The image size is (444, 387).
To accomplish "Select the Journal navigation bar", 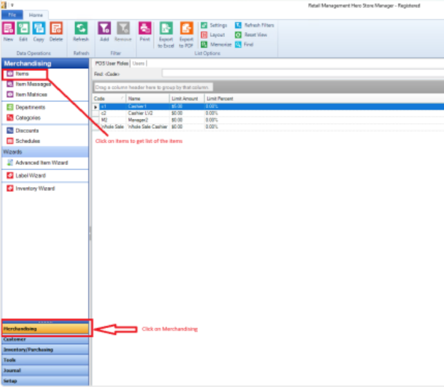I will click(45, 371).
